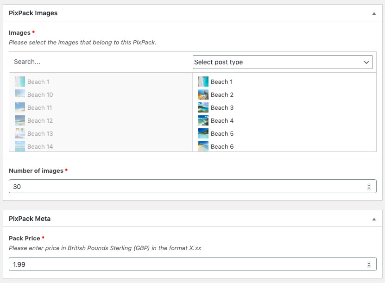Click the Beach 5 thumbnail in selected list

[203, 133]
